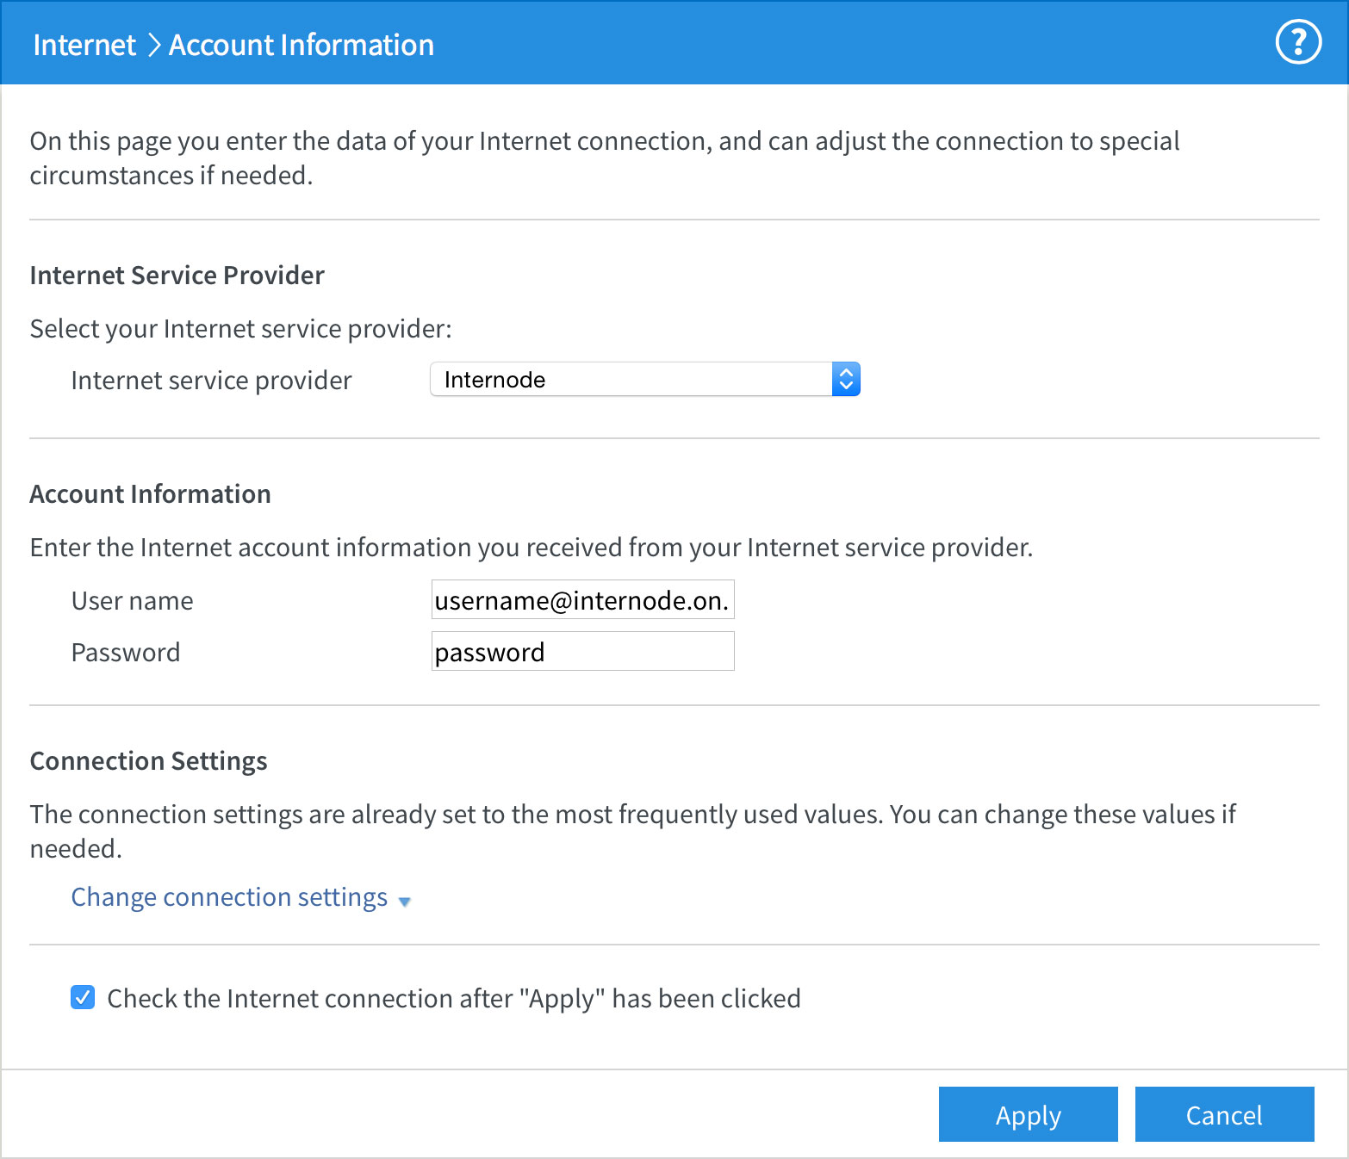This screenshot has width=1349, height=1159.
Task: Navigate to Internet in the breadcrumb
Action: point(84,43)
